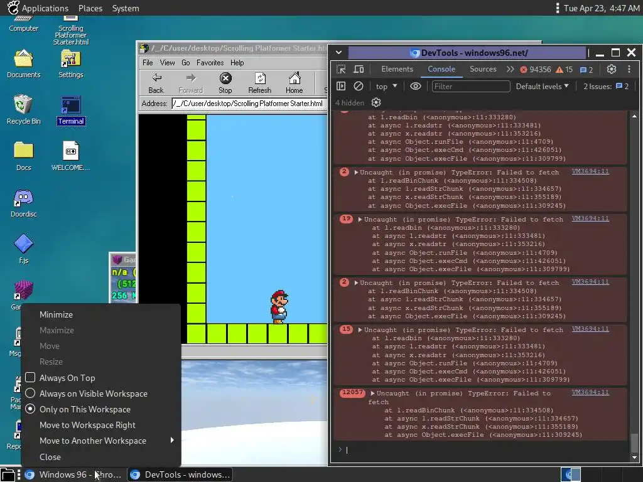Click the 15 warnings counter
The image size is (643, 482).
coord(565,70)
